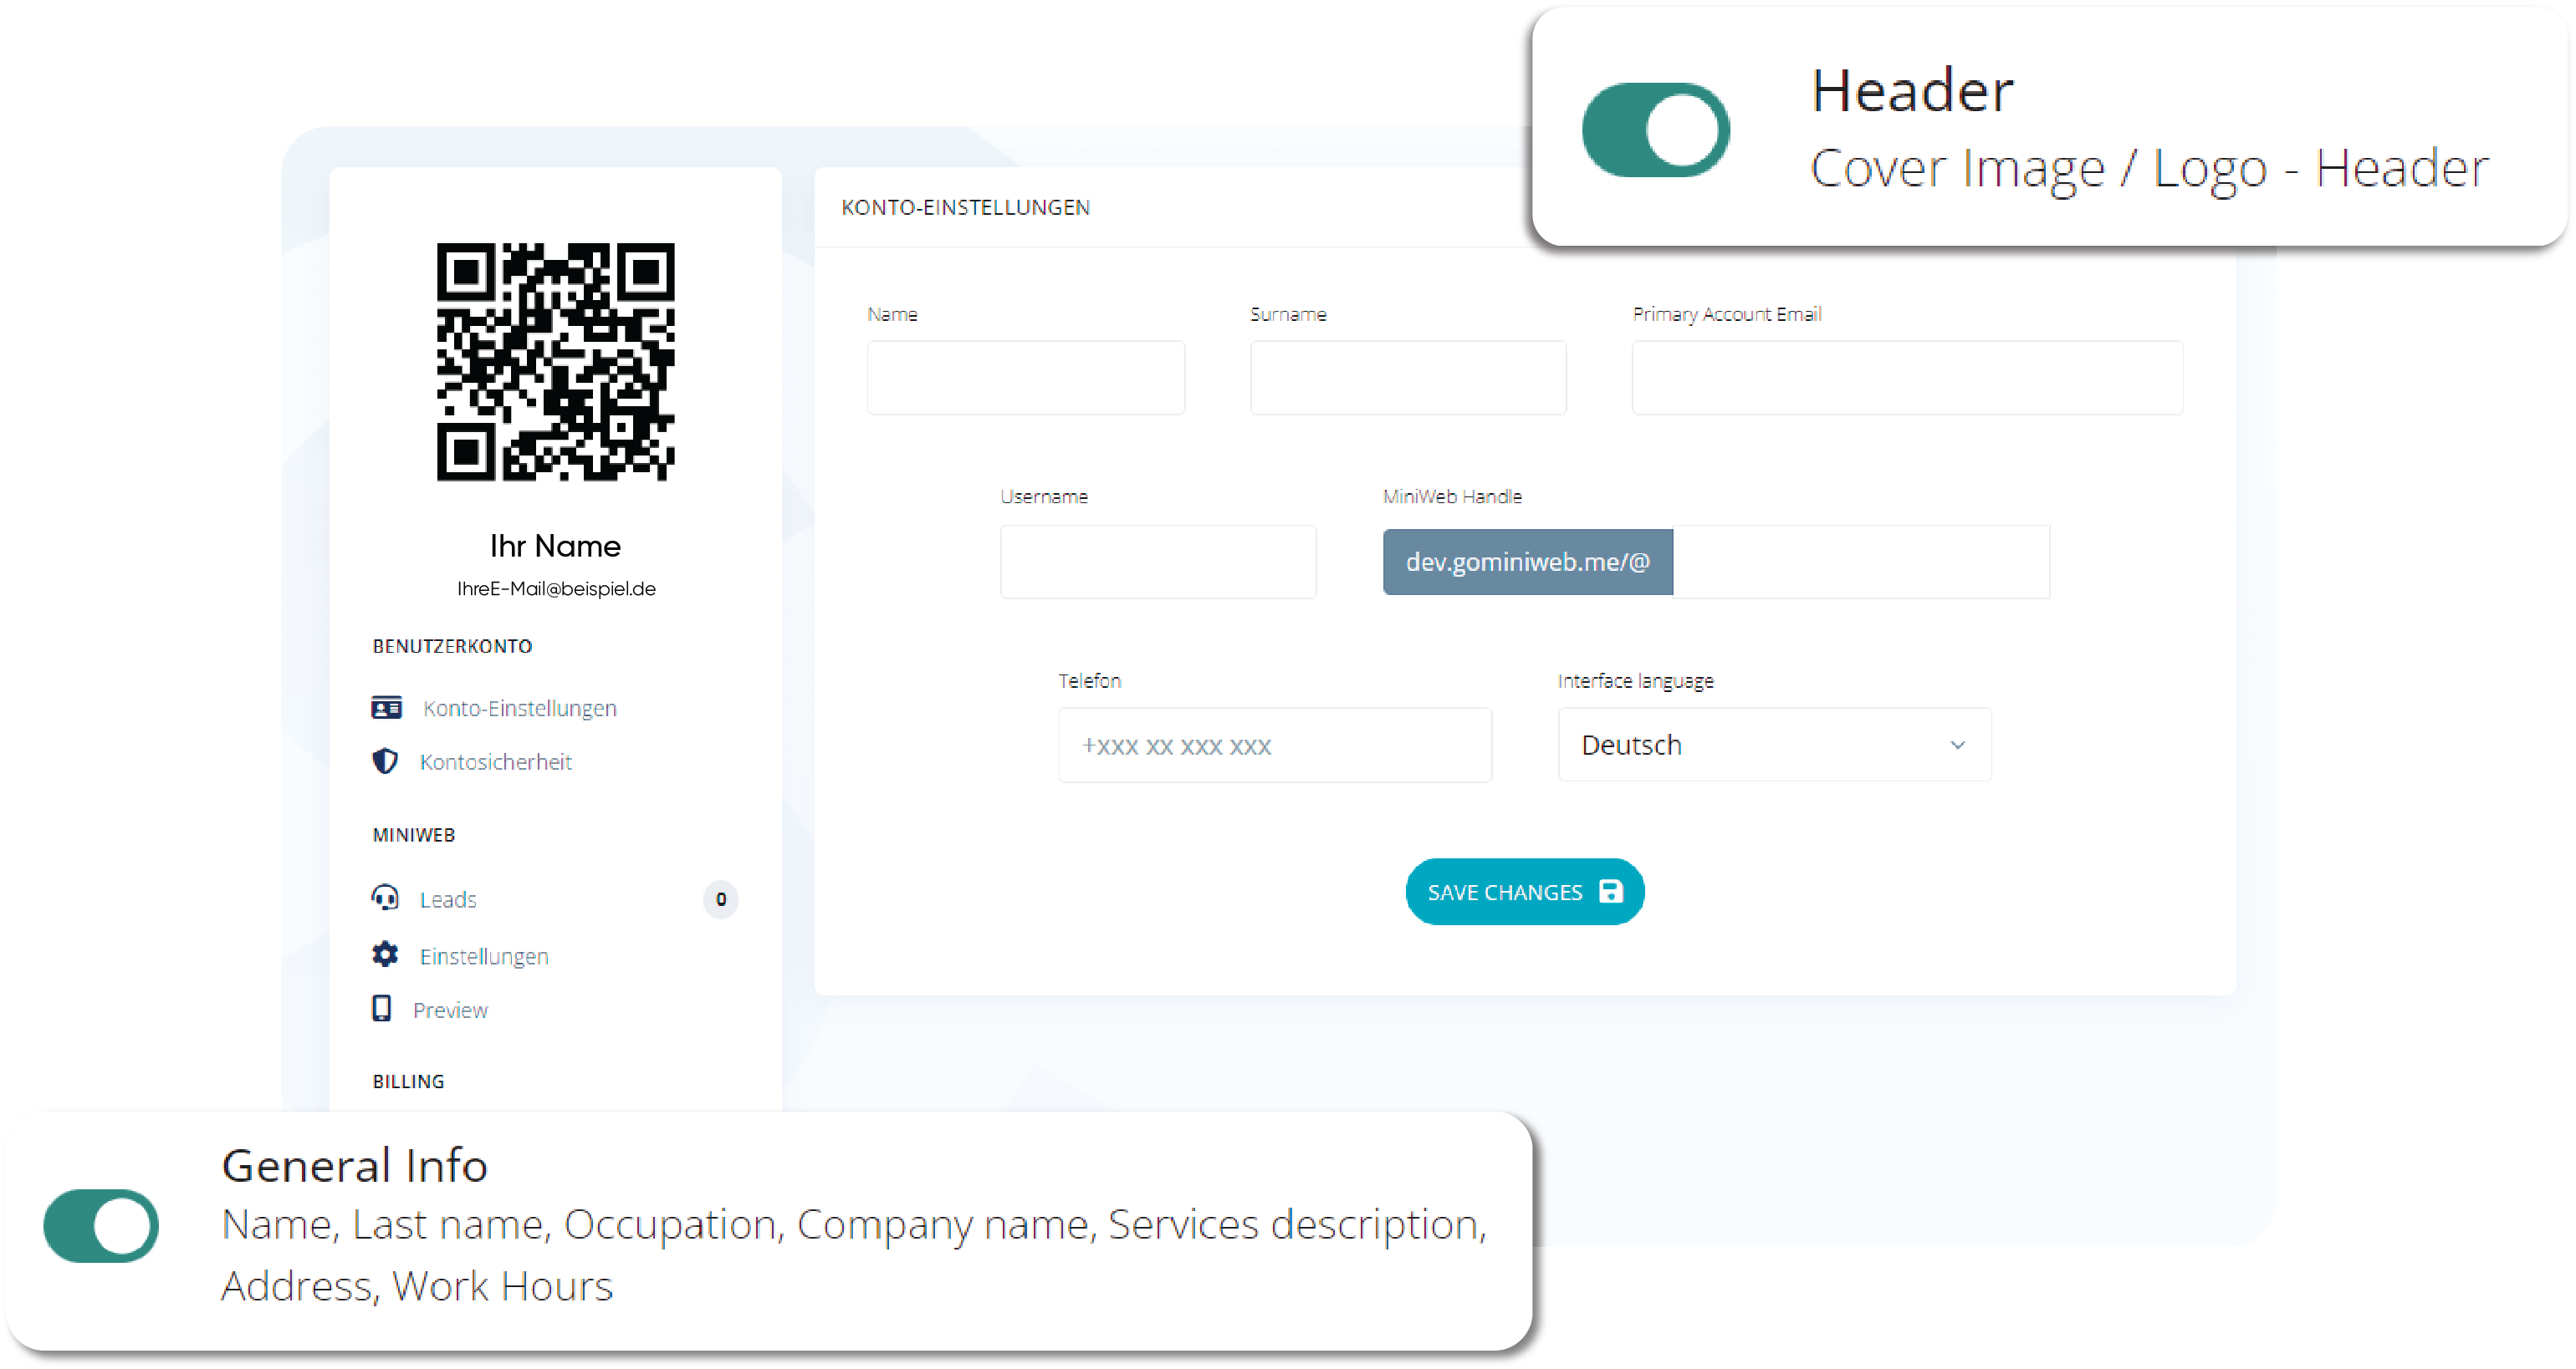Click the Leads count badge showing 0

pos(721,899)
